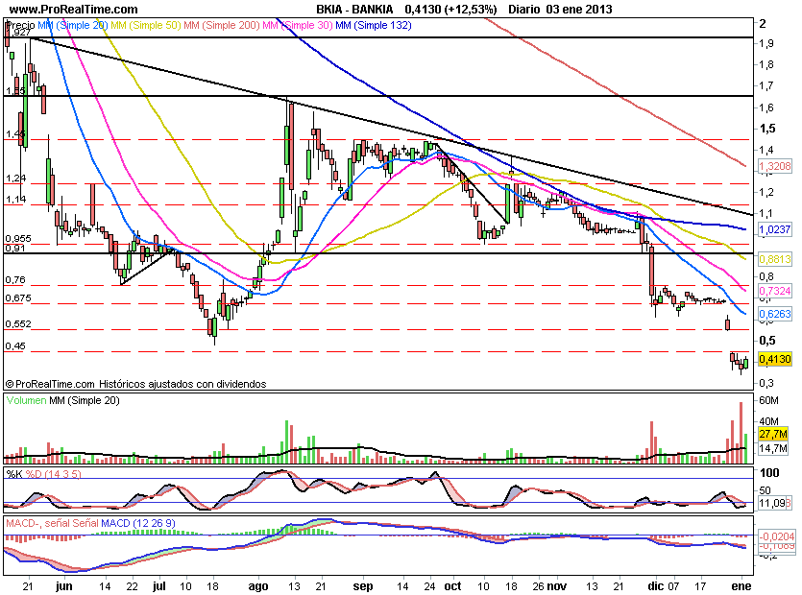Select the BKIA - BANKIA ticker title
Image resolution: width=802 pixels, height=595 pixels.
354,10
